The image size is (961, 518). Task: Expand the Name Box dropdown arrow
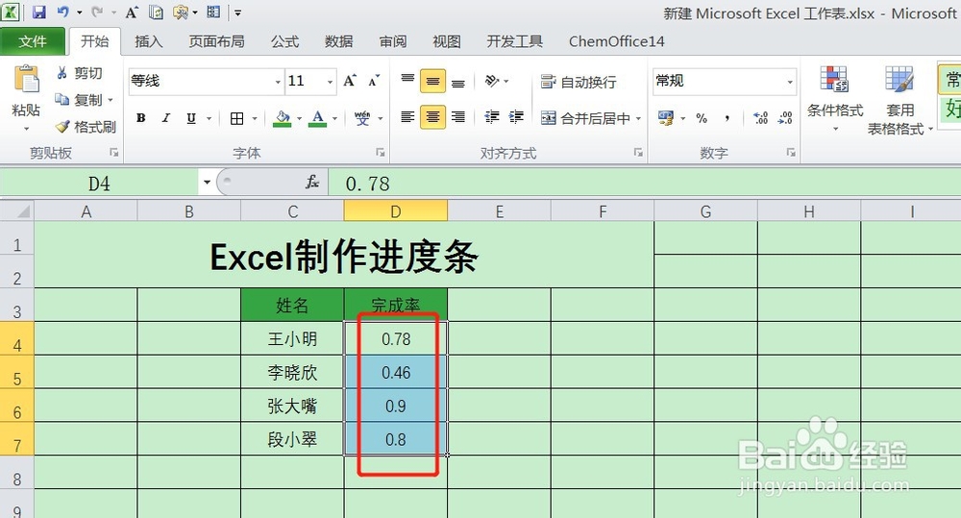point(207,183)
